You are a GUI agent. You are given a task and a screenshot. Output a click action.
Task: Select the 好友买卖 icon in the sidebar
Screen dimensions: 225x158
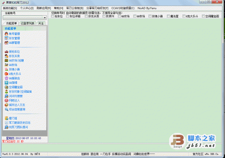click(x=6, y=56)
